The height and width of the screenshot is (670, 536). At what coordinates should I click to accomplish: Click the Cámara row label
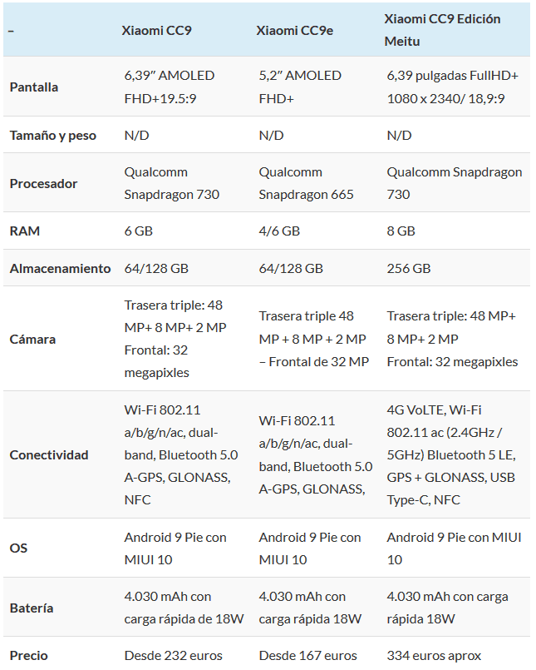tap(32, 340)
